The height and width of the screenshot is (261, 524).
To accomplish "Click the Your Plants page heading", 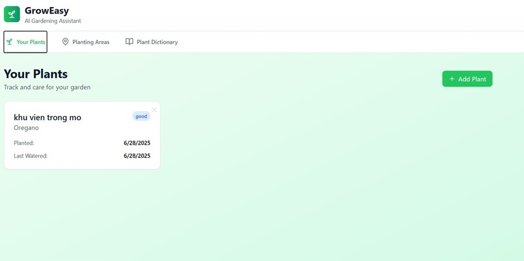I will pyautogui.click(x=36, y=74).
